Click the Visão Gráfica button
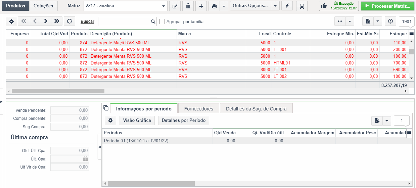Screen dimensions: 416x188 click(137, 120)
